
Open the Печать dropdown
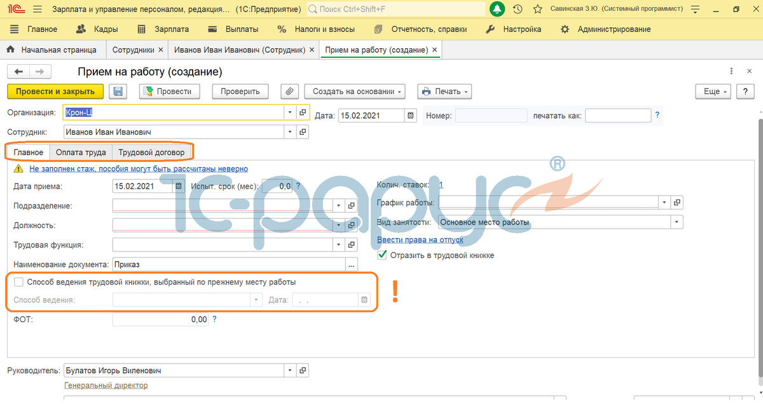coord(444,91)
